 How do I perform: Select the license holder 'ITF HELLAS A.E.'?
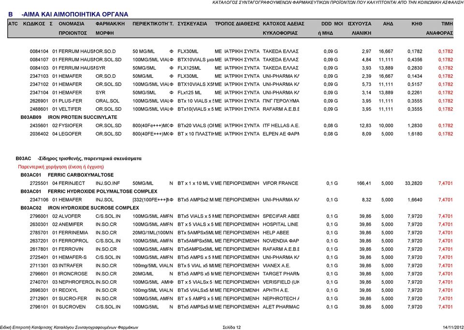point(281,126)
